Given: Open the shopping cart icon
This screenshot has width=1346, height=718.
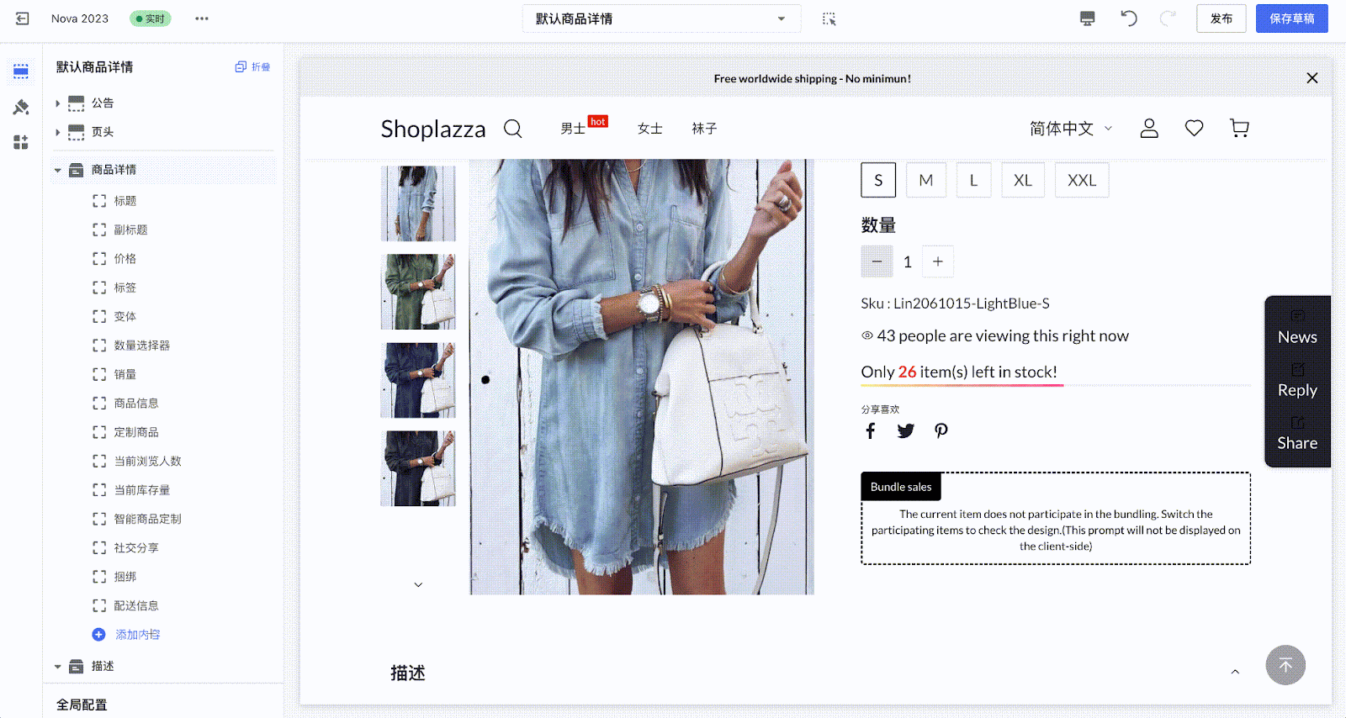Looking at the screenshot, I should point(1239,128).
